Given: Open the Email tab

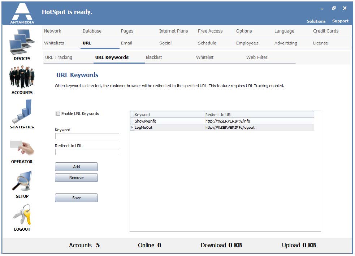Looking at the screenshot, I should pos(126,43).
